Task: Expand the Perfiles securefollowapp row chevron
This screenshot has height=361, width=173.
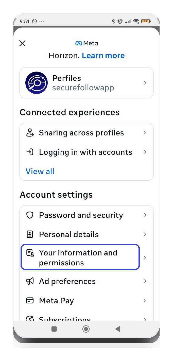Action: (145, 83)
